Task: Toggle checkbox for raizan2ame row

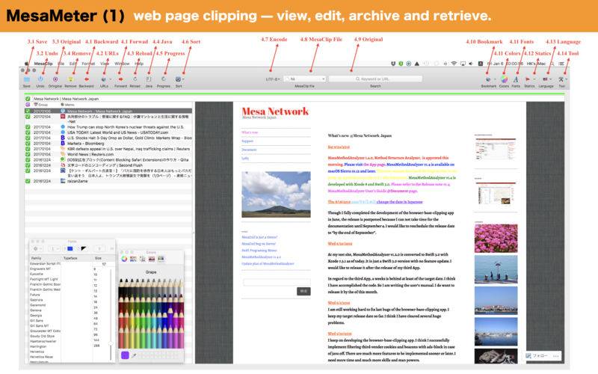Action: tap(28, 181)
